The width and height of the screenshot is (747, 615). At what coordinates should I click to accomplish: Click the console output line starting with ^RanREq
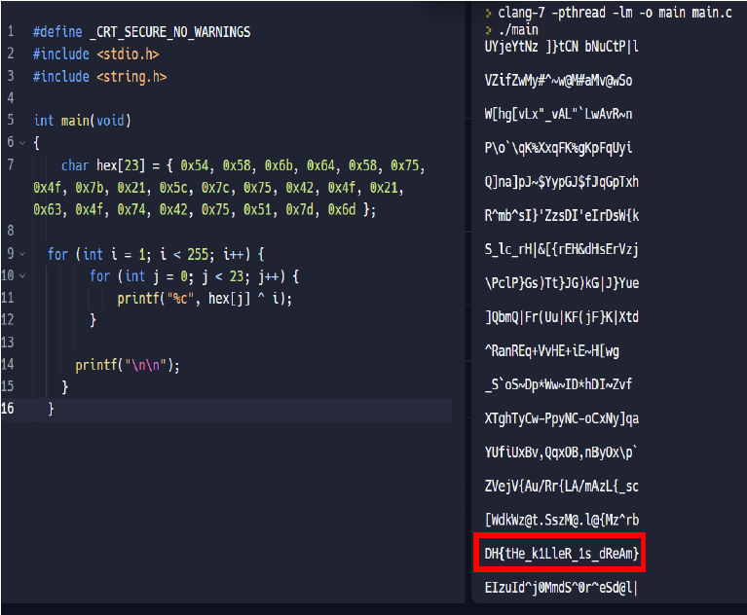click(x=551, y=351)
